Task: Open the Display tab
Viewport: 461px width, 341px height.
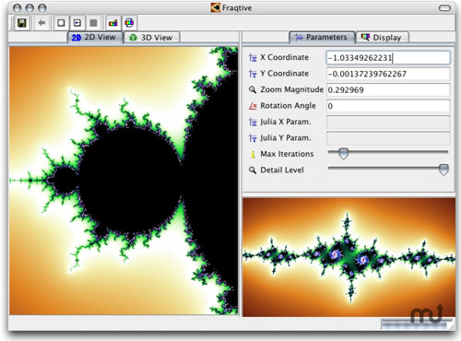Action: tap(382, 38)
